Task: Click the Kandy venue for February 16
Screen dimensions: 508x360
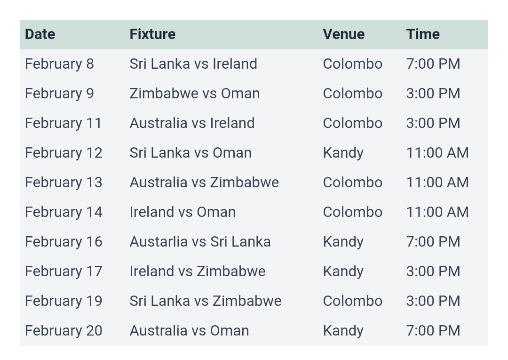Action: pyautogui.click(x=343, y=242)
